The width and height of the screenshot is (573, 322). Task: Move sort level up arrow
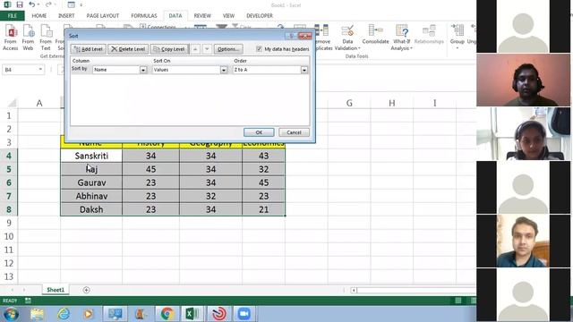(195, 49)
